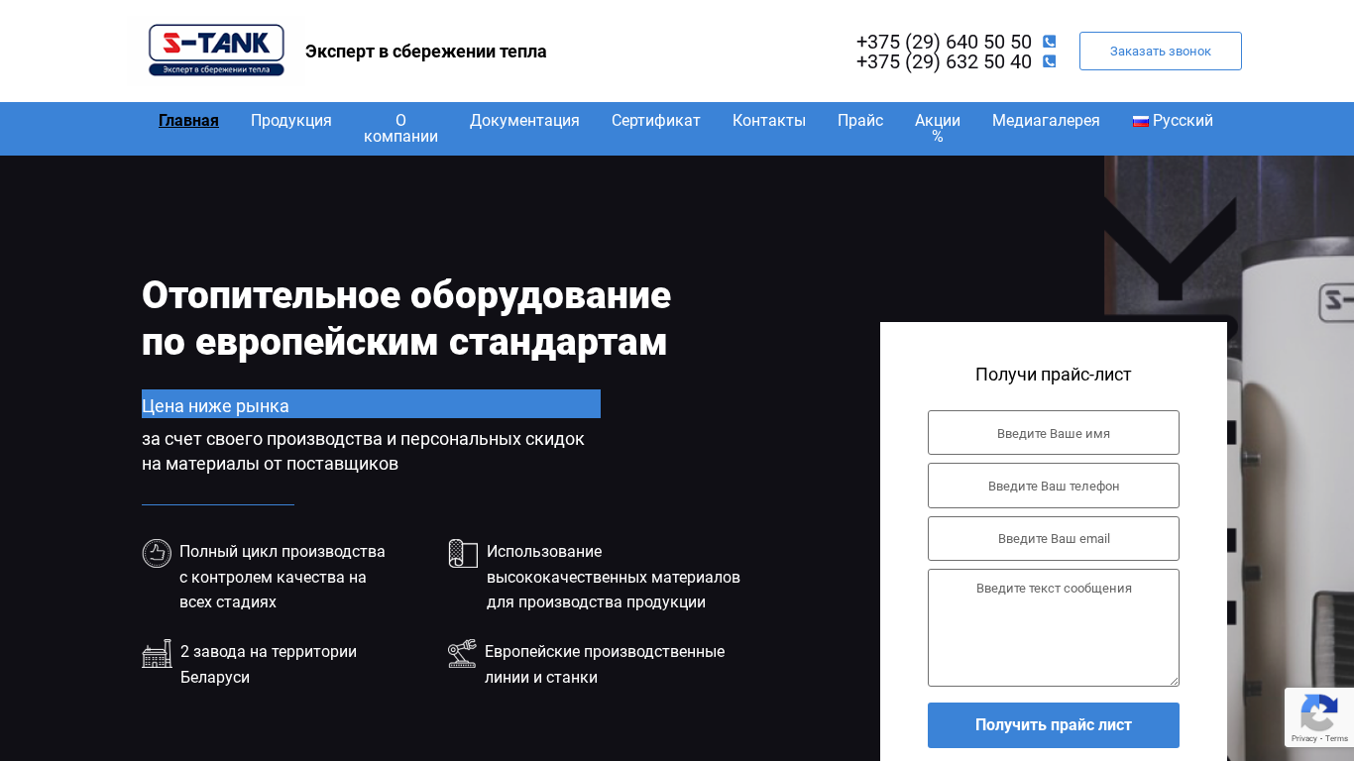The width and height of the screenshot is (1354, 761).
Task: Focus the Введите текст сообщения textarea
Action: click(x=1054, y=627)
